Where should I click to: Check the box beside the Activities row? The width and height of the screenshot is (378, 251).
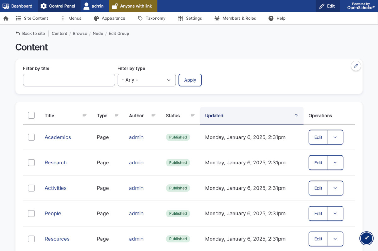click(x=31, y=188)
